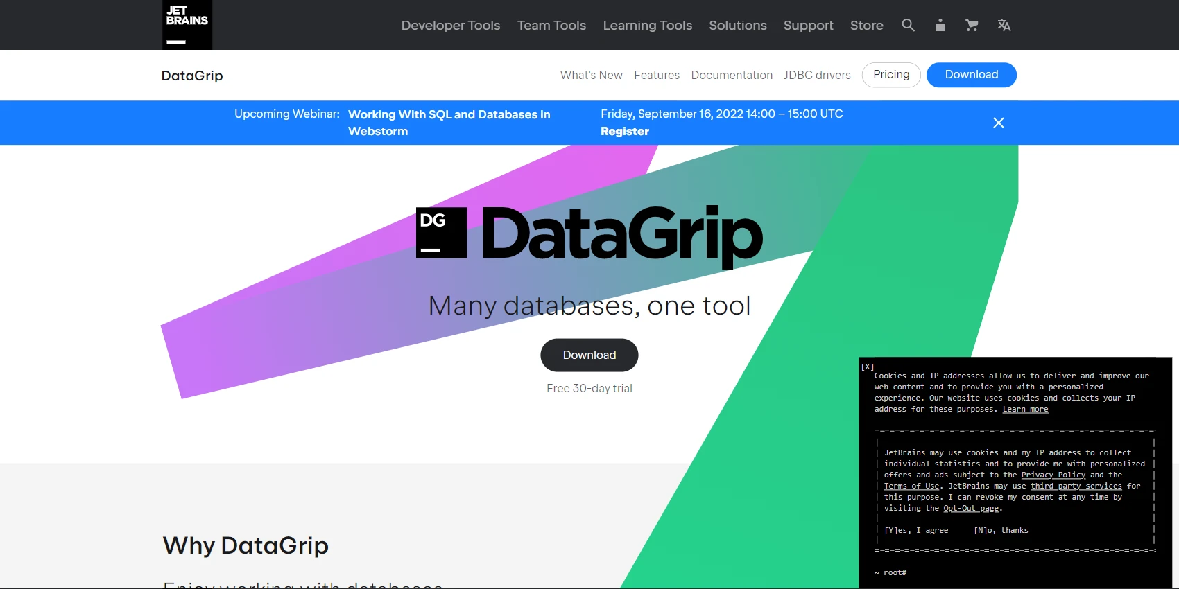Open Solutions menu
The image size is (1179, 589).
tap(738, 25)
